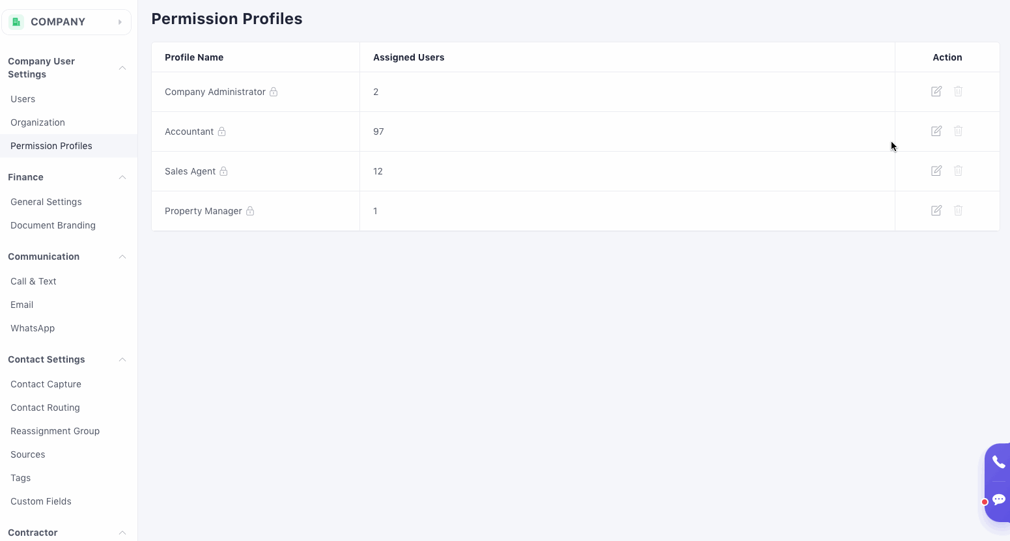Delete the Accountant permission profile
This screenshot has height=541, width=1010.
pos(958,132)
